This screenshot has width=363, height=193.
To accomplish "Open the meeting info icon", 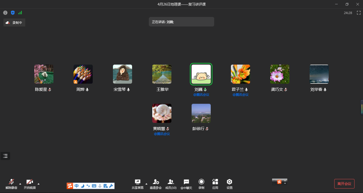I will tap(5, 13).
